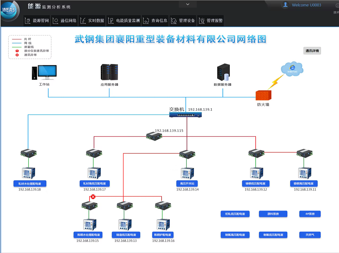This screenshot has width=339, height=253.
Task: Click the workstation computer icon
Action: (44, 73)
